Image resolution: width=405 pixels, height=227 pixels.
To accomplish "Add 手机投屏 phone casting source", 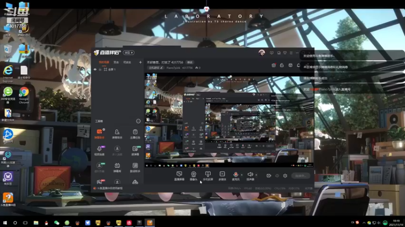I will click(x=208, y=176).
